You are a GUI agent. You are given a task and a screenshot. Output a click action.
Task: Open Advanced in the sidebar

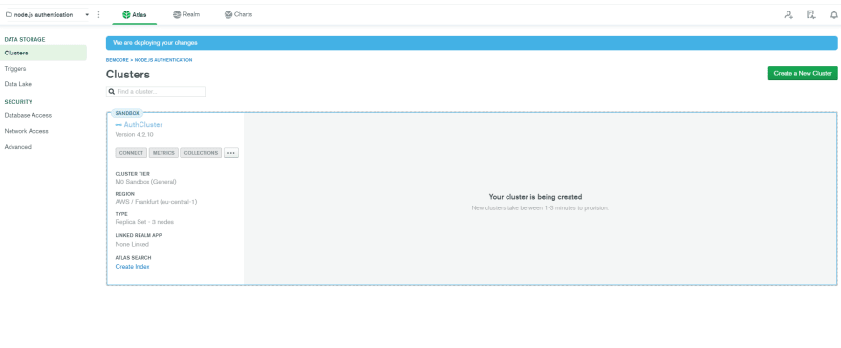pyautogui.click(x=18, y=147)
